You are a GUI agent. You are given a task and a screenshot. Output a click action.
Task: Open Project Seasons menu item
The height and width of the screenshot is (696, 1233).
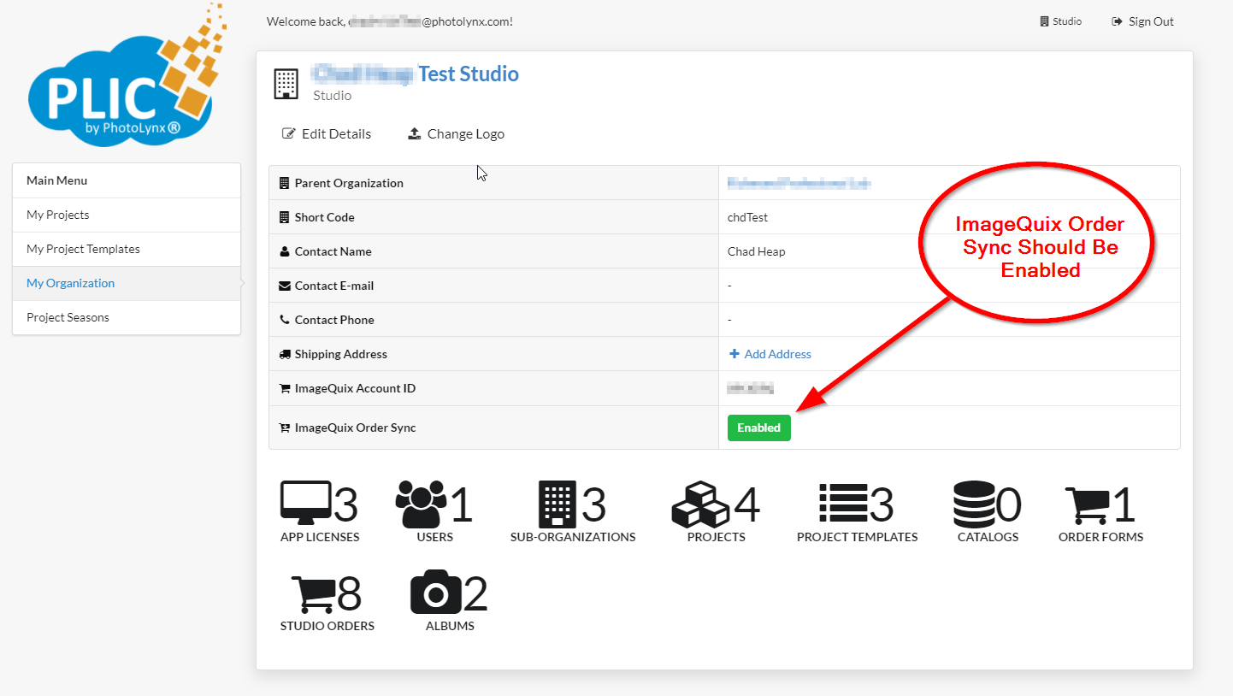coord(127,317)
